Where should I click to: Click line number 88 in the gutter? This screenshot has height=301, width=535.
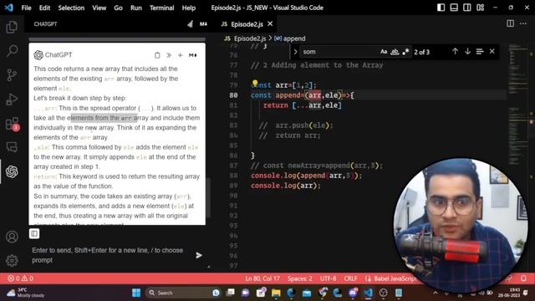233,176
